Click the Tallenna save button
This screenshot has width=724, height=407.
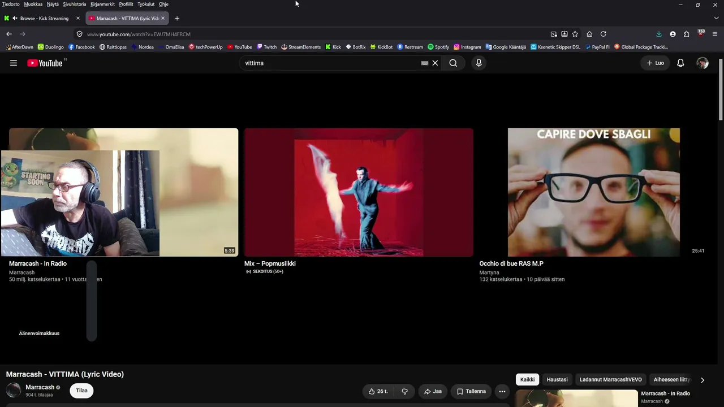point(471,391)
